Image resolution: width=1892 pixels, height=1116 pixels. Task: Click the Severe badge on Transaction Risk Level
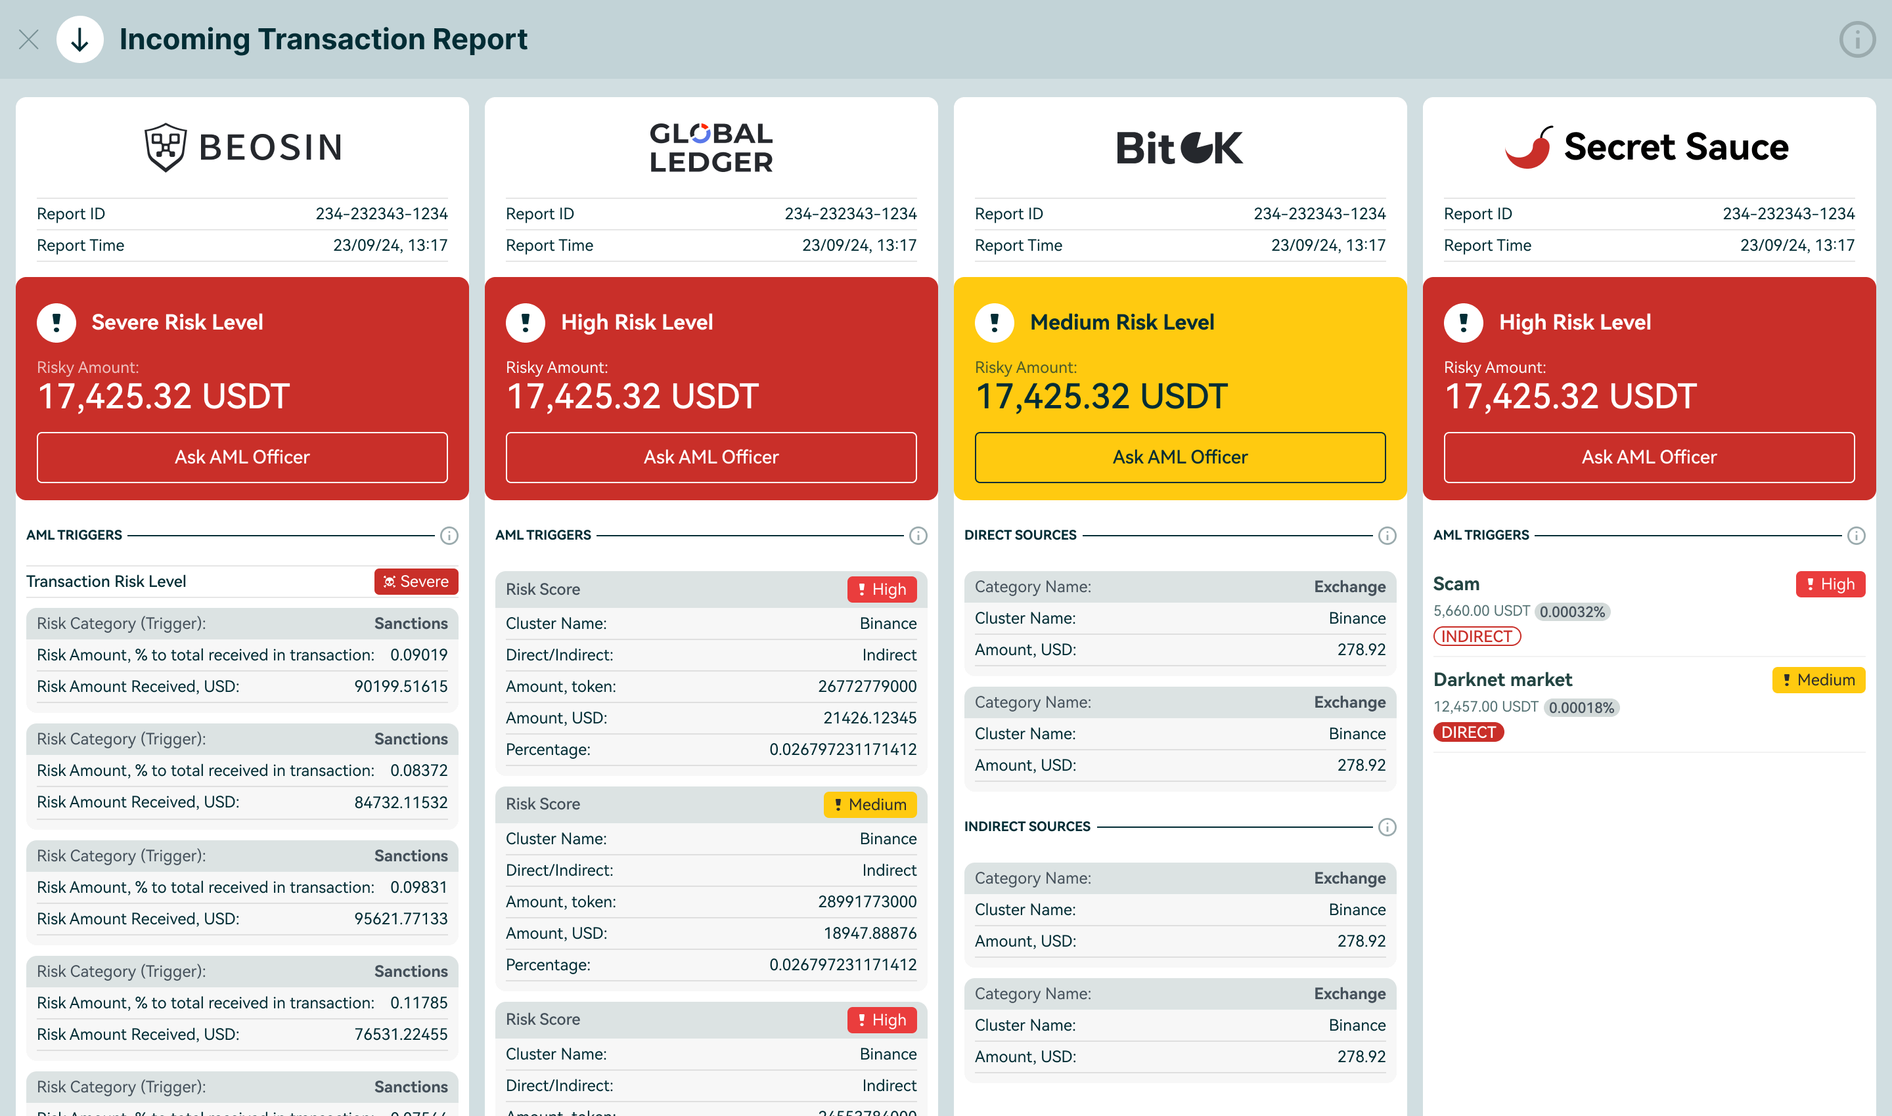pos(417,582)
